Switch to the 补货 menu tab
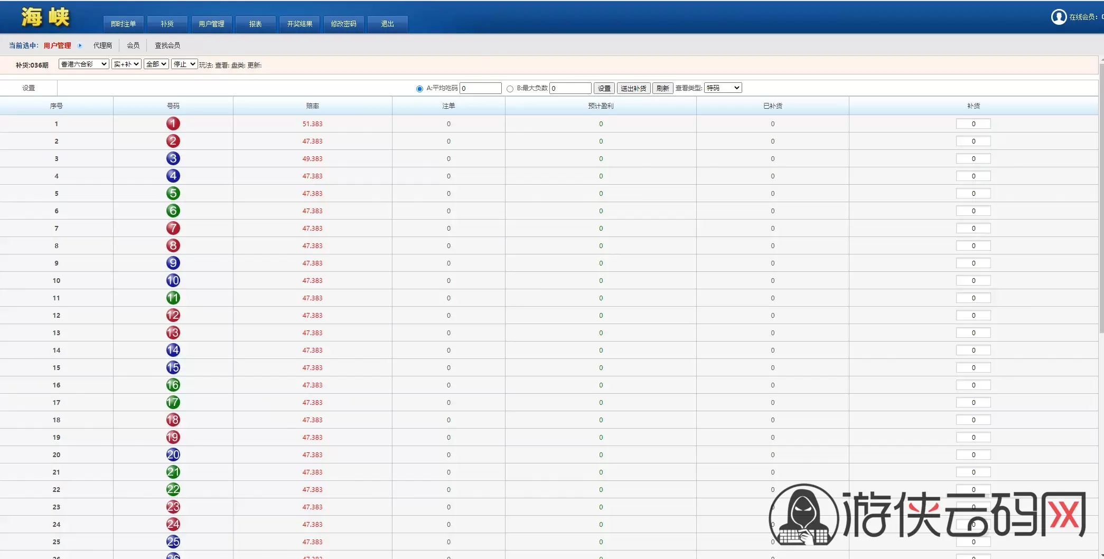Image resolution: width=1104 pixels, height=559 pixels. point(167,24)
